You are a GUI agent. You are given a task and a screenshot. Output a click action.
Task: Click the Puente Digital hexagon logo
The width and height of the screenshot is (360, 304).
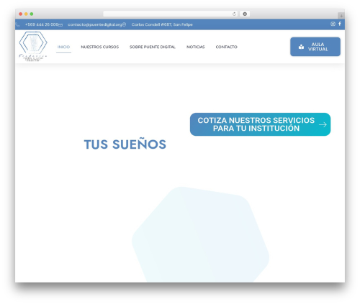(x=33, y=46)
